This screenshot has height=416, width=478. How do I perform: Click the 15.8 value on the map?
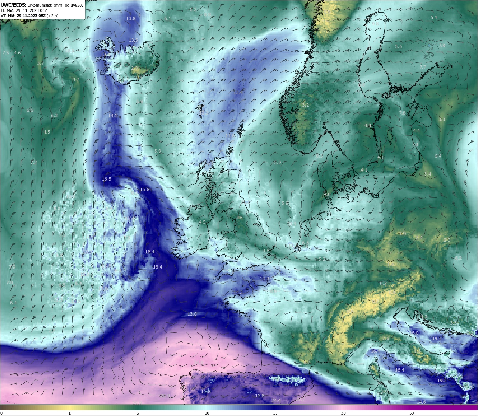pyautogui.click(x=145, y=190)
